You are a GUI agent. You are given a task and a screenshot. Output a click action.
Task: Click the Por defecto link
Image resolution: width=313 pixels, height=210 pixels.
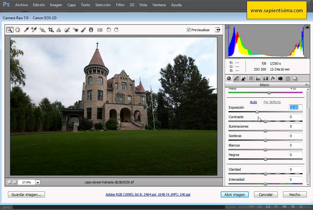(272, 102)
